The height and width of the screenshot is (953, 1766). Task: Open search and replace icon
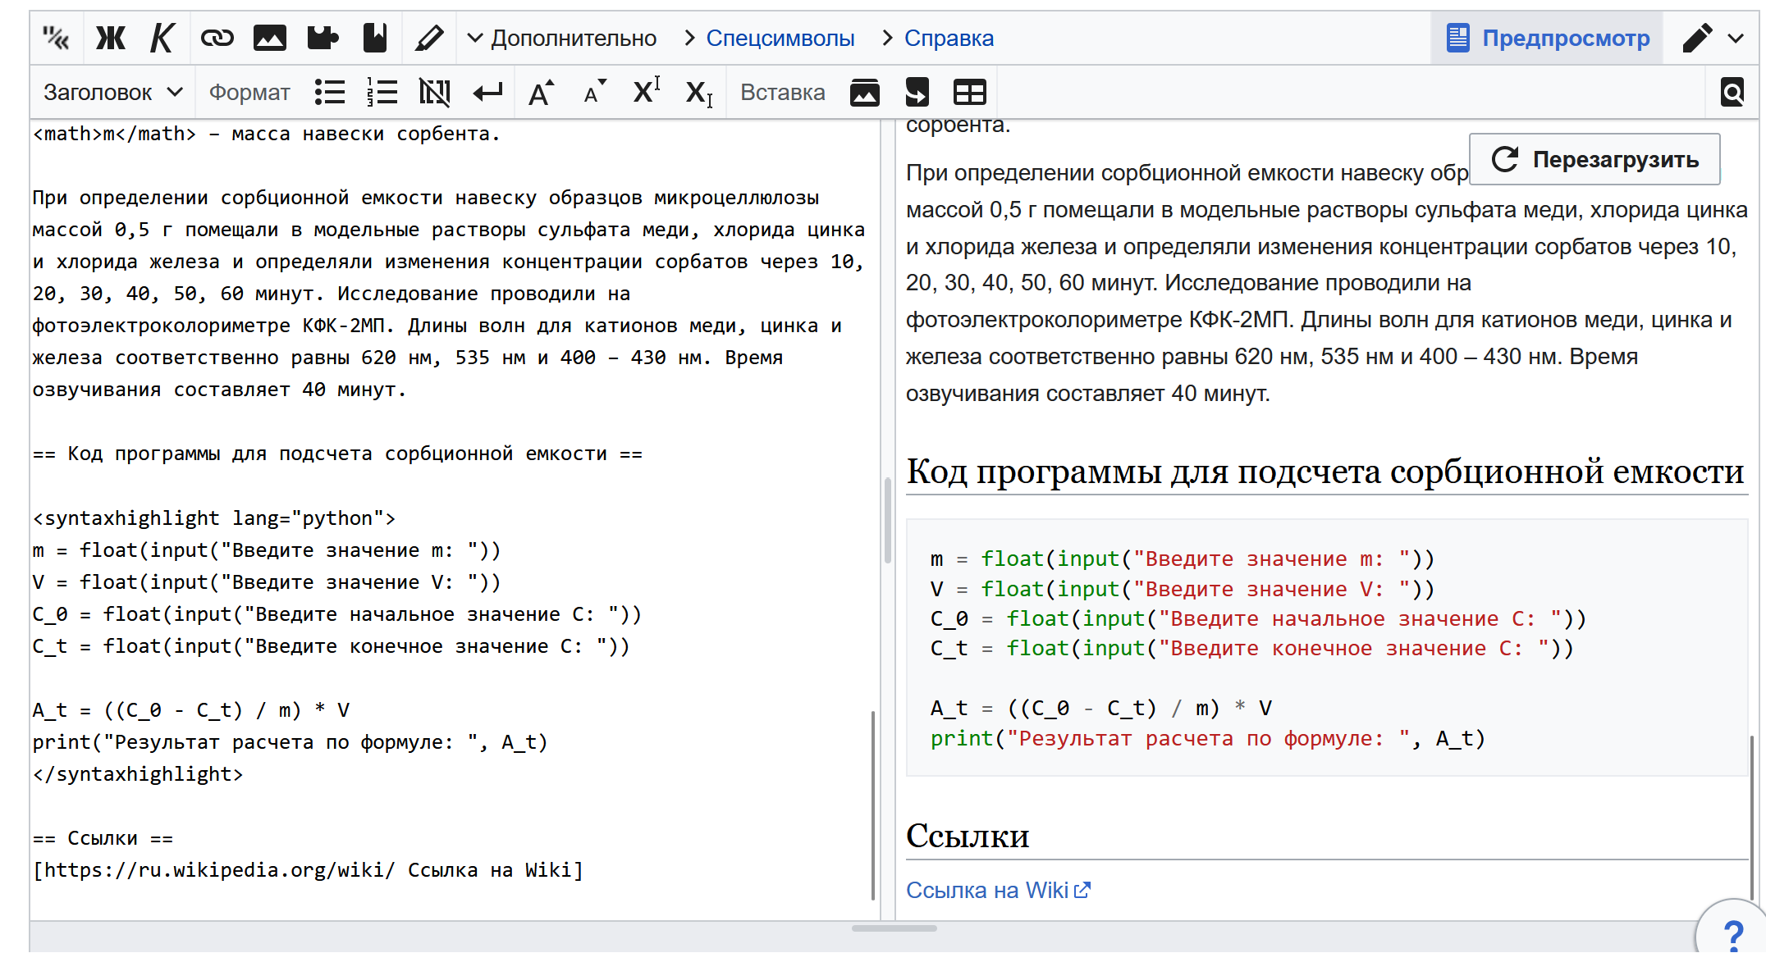(x=1732, y=93)
